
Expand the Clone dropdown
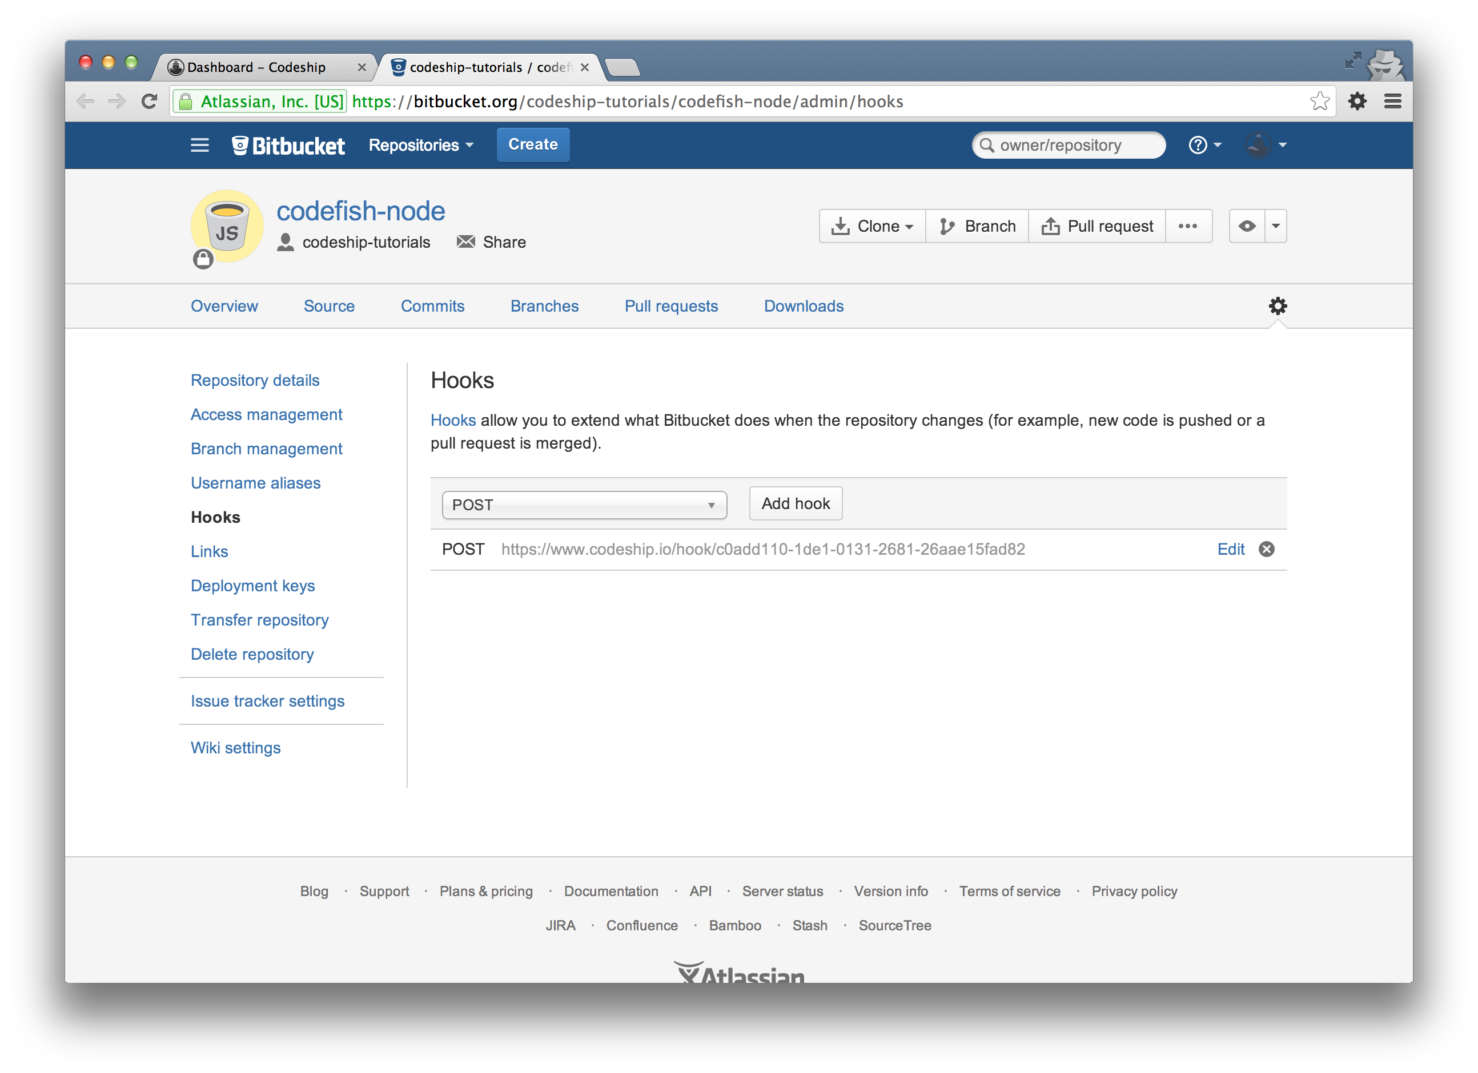tap(872, 227)
